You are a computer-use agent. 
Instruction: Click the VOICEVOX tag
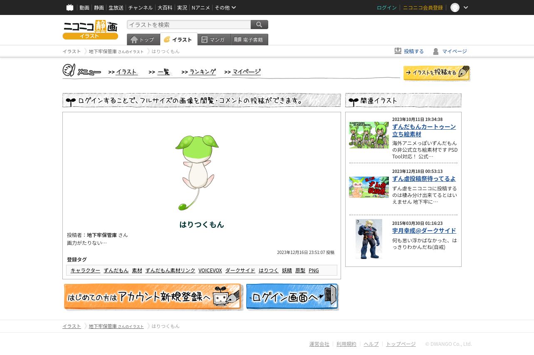(210, 270)
